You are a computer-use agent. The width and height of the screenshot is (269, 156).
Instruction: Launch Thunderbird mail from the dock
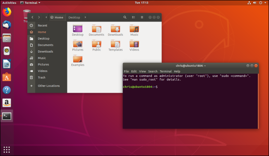coord(7,25)
